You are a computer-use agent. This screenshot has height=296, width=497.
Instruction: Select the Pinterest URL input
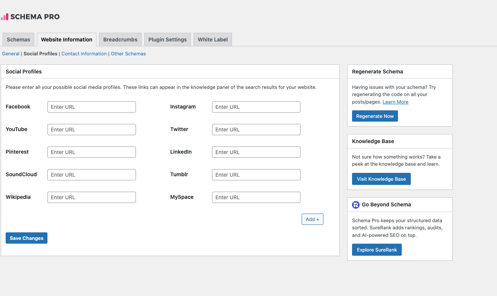(91, 152)
